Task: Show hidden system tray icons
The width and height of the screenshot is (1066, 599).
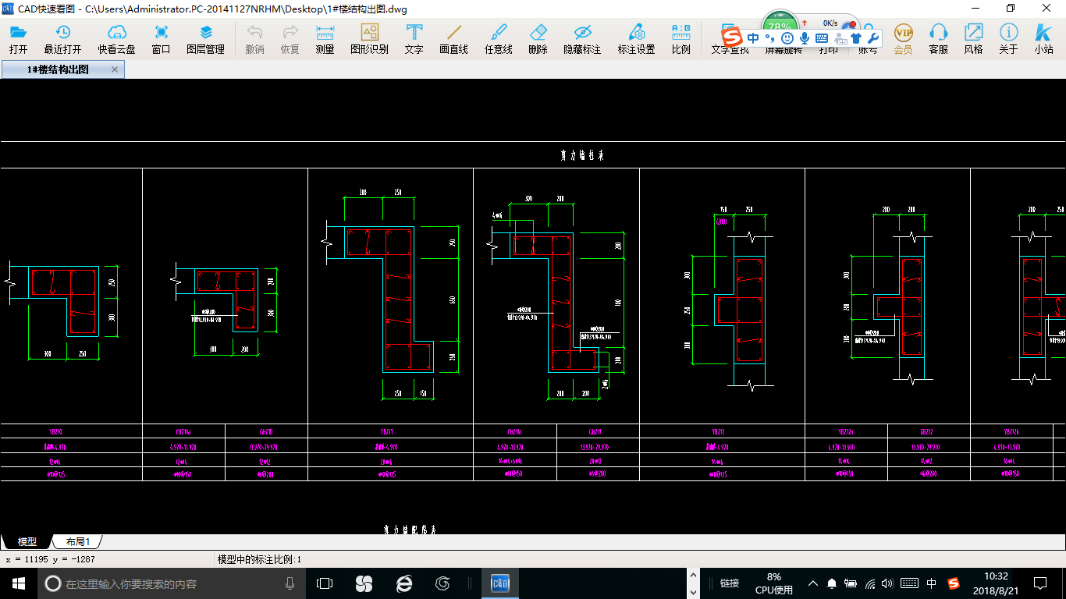Action: 813,583
